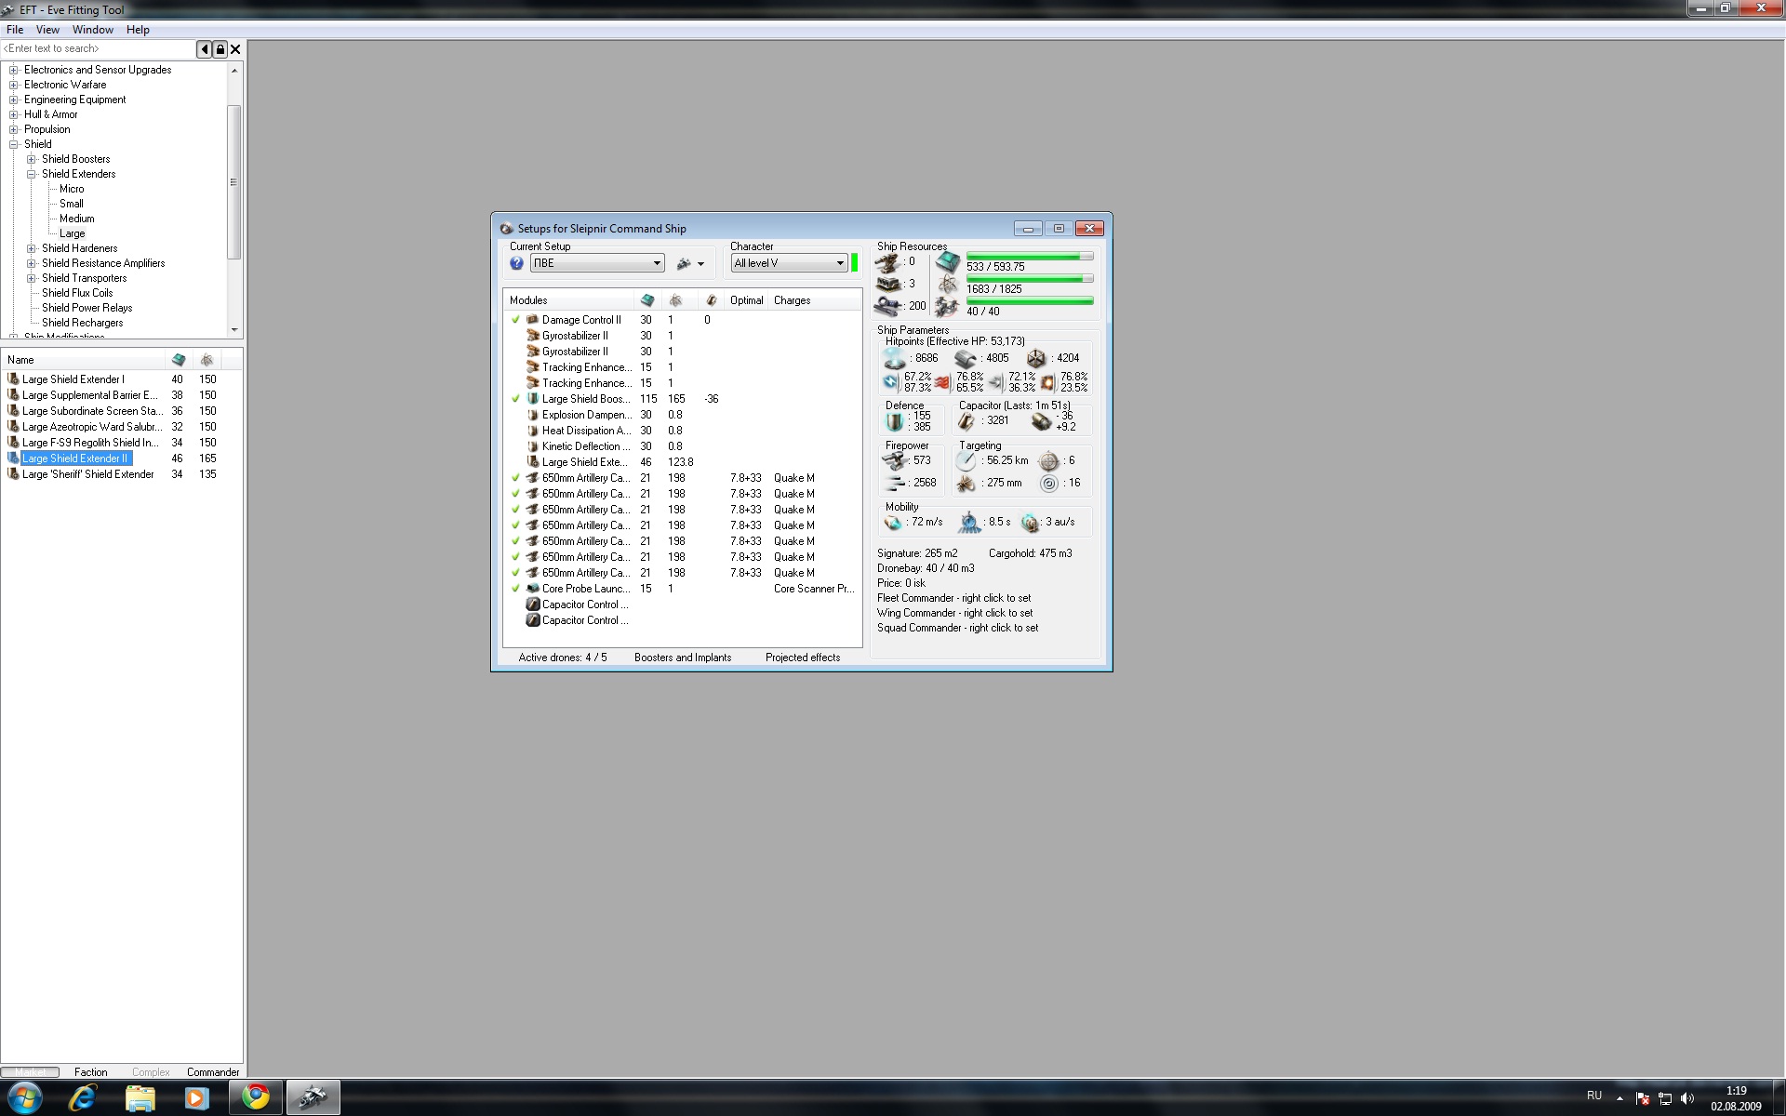Click in the search text field
Image resolution: width=1786 pixels, height=1116 pixels.
[x=98, y=49]
